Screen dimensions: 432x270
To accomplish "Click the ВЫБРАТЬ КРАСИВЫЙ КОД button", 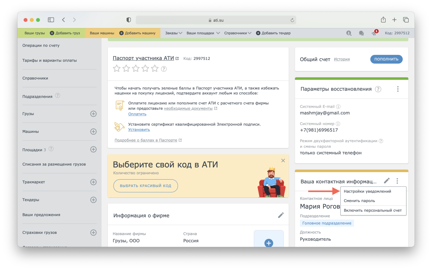I will tap(146, 186).
